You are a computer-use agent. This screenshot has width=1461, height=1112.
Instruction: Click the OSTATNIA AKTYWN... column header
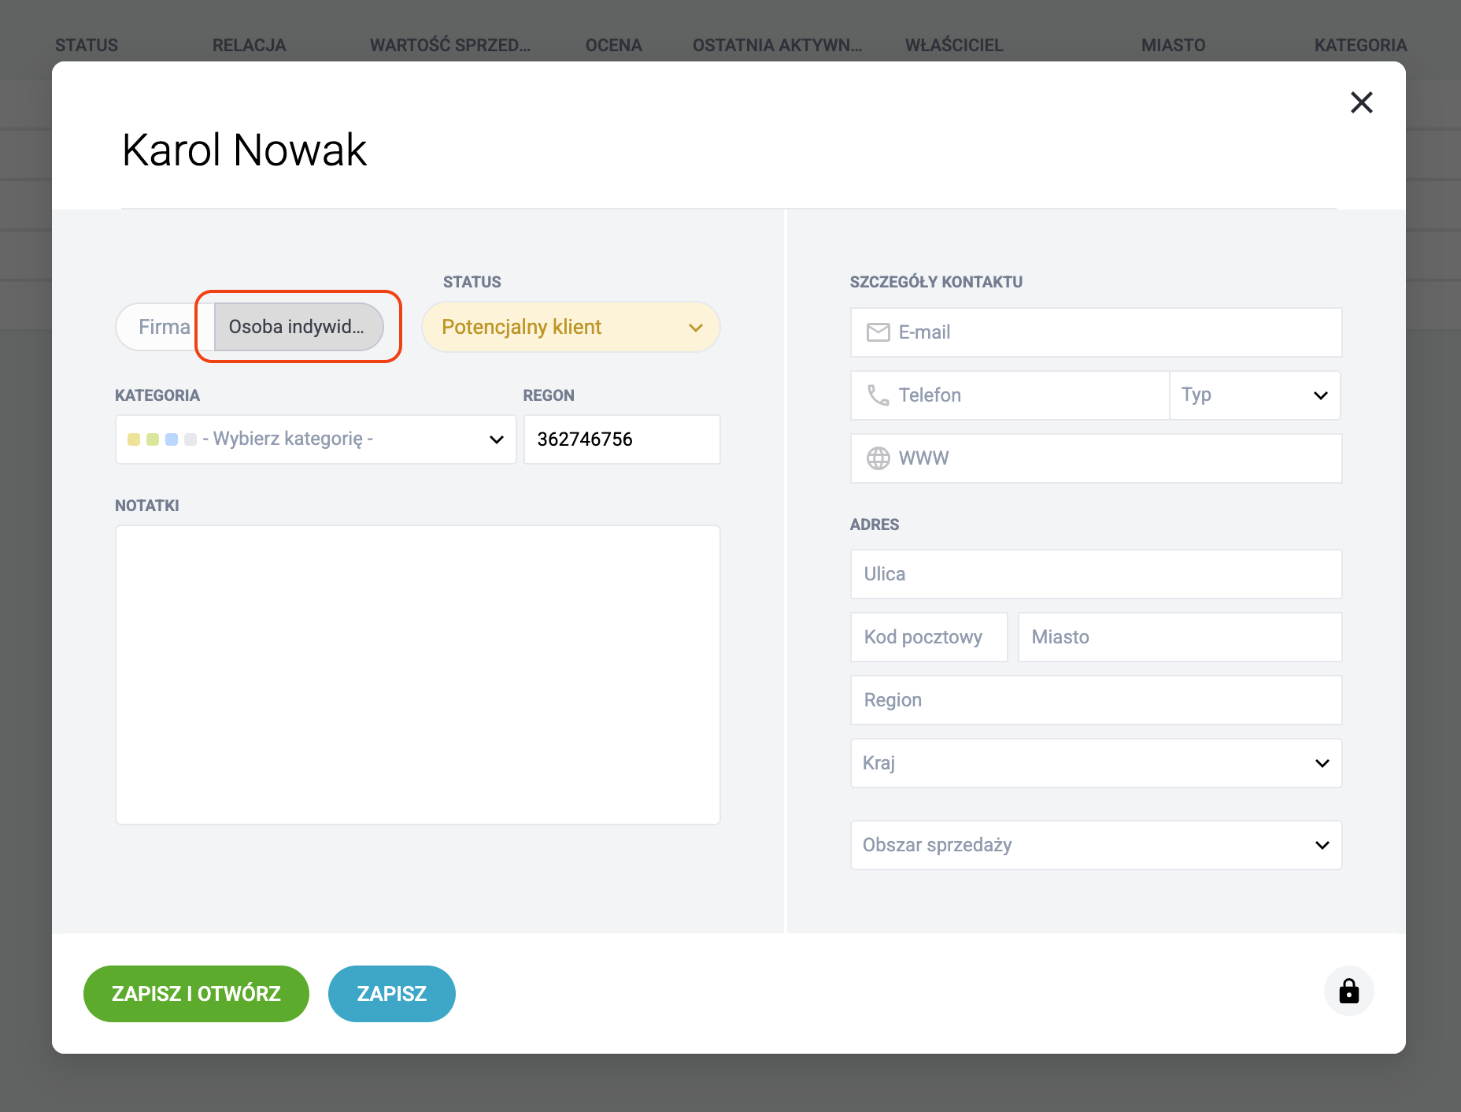pyautogui.click(x=777, y=45)
